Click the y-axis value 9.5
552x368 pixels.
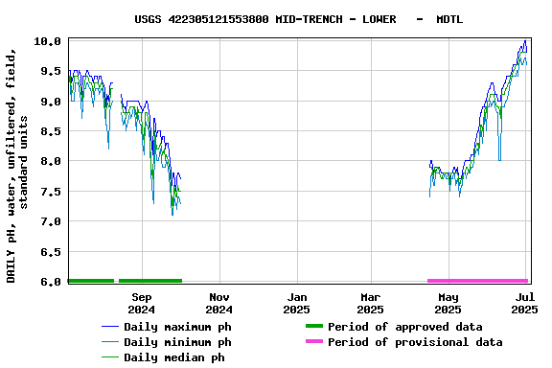[51, 71]
